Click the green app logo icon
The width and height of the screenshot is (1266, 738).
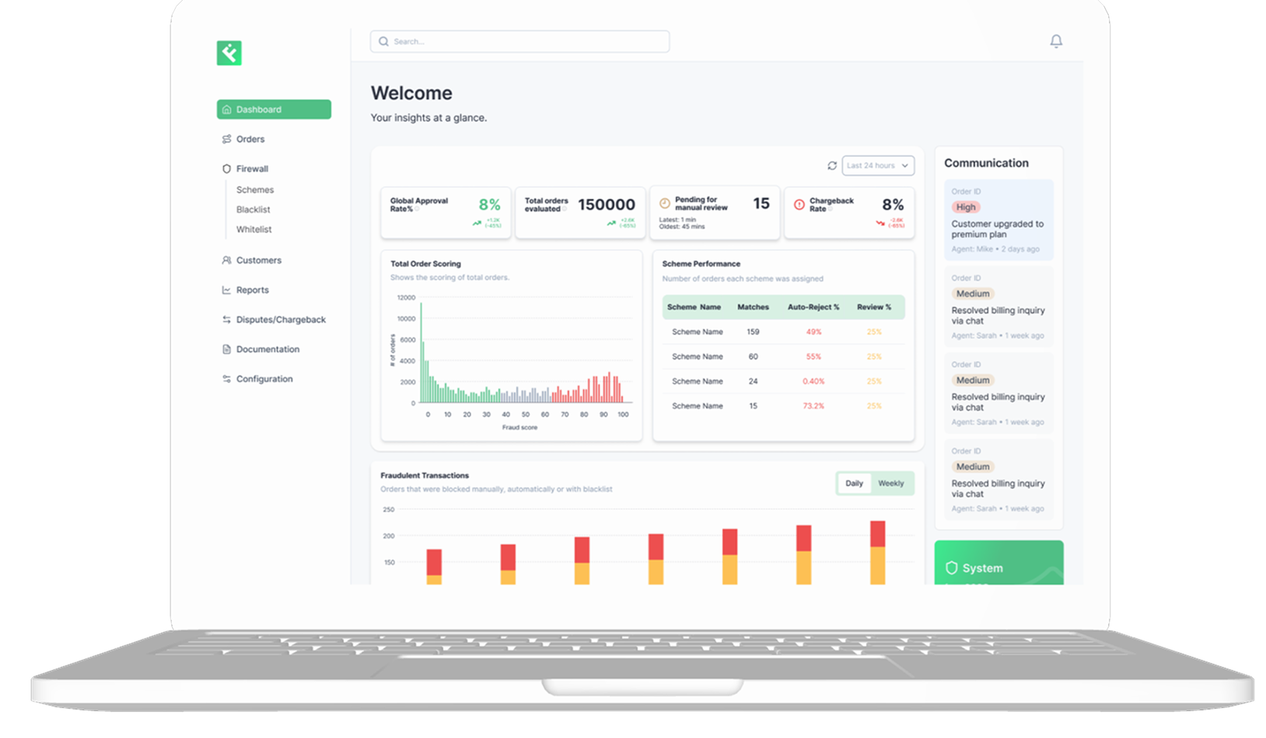(229, 53)
